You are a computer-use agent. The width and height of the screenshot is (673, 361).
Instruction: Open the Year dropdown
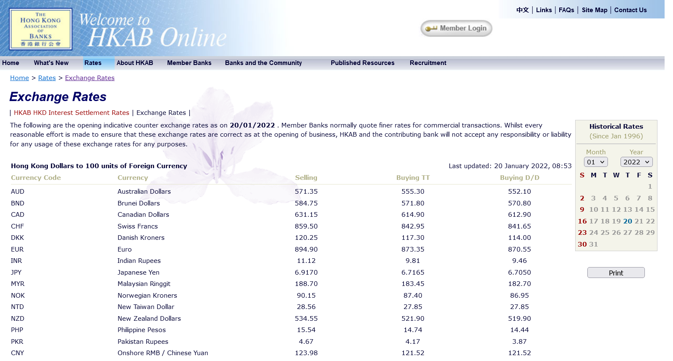coord(636,162)
